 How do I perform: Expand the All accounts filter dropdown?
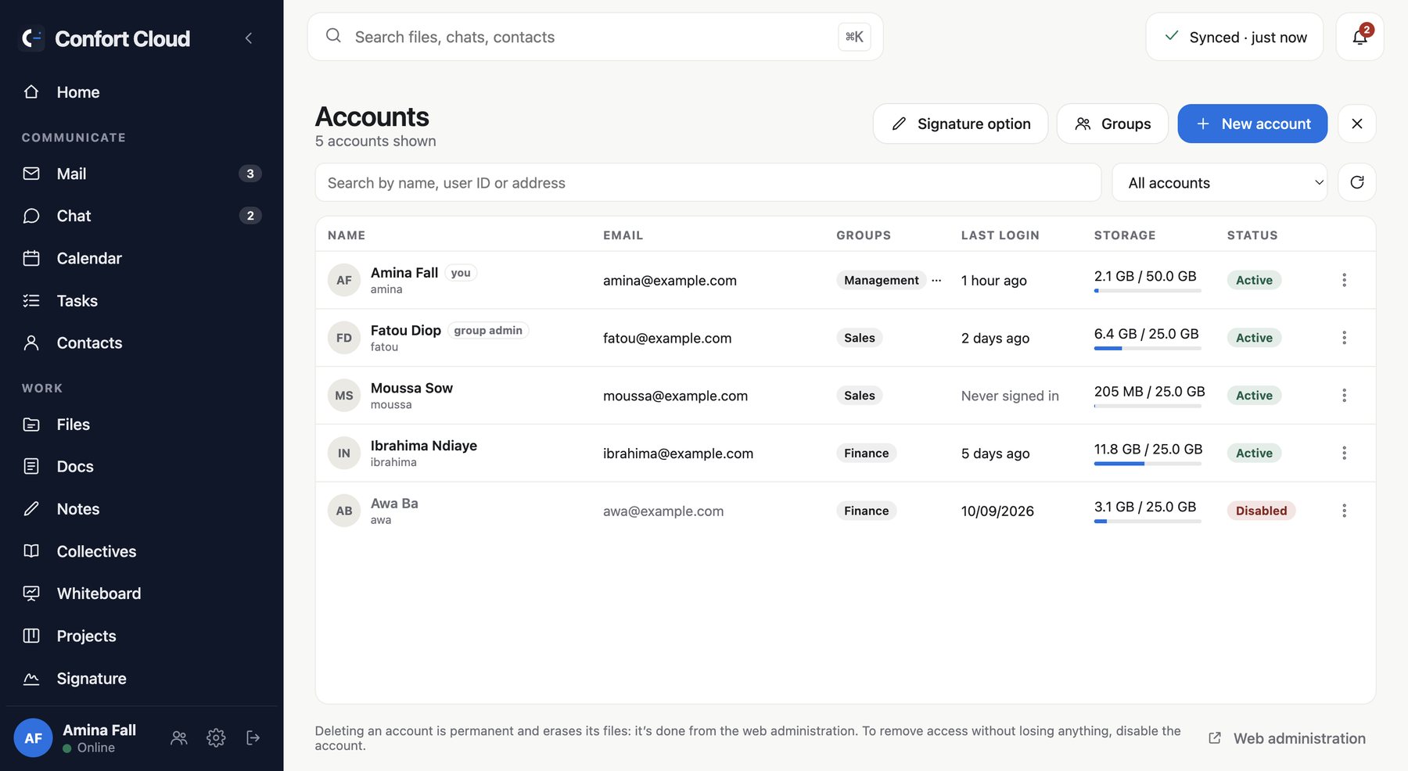[x=1219, y=183]
